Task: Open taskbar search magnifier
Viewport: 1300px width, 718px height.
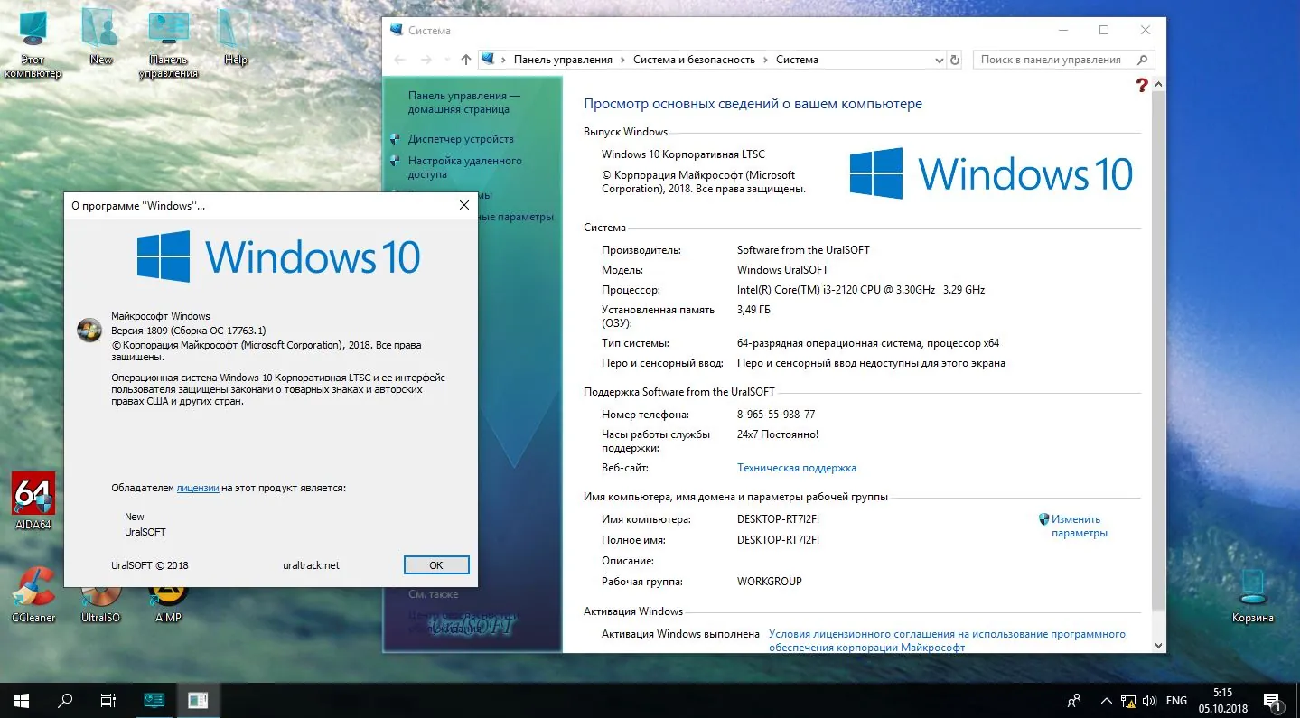Action: point(65,700)
